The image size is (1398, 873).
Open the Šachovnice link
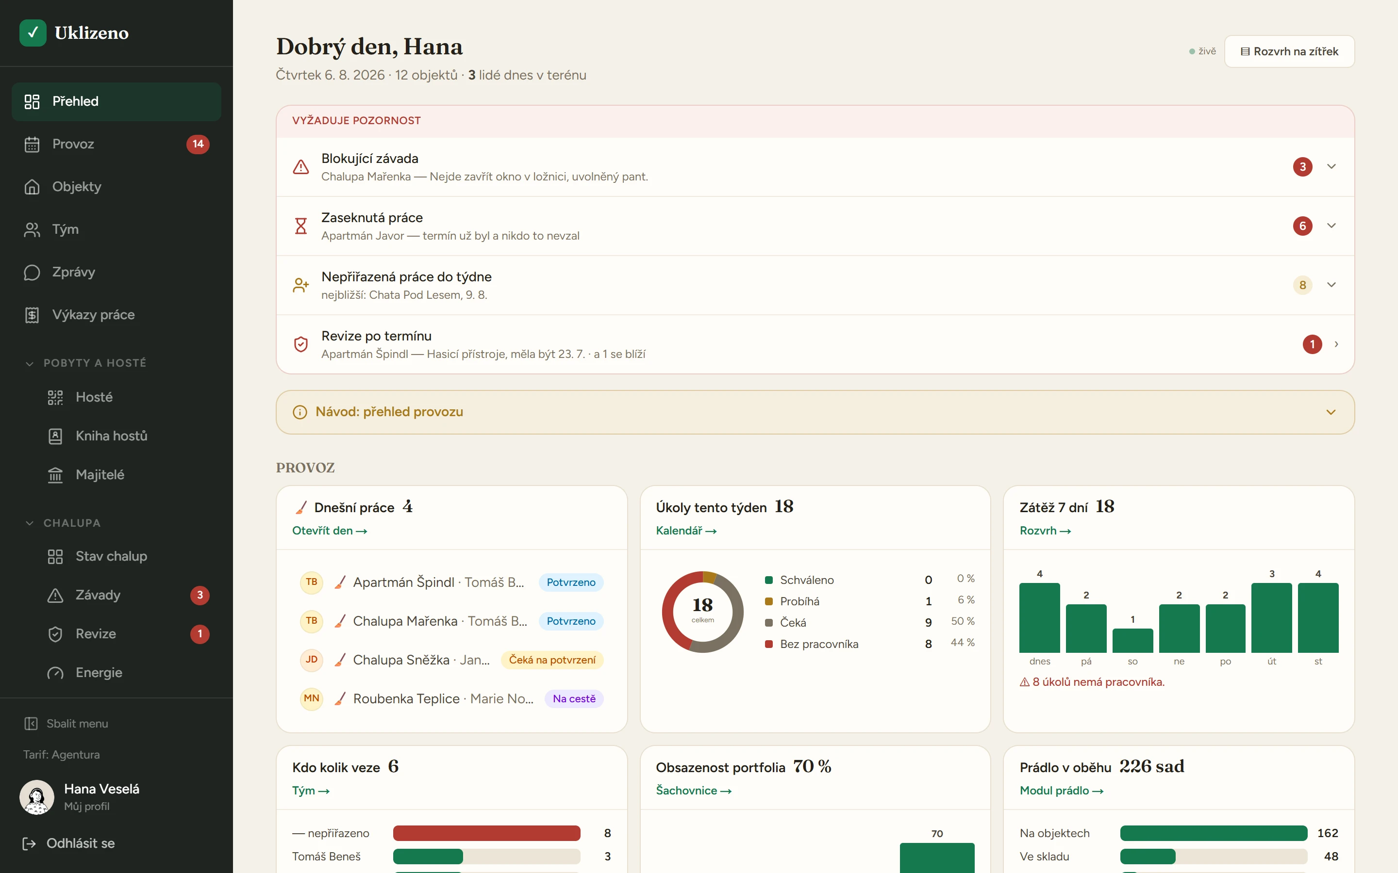694,791
